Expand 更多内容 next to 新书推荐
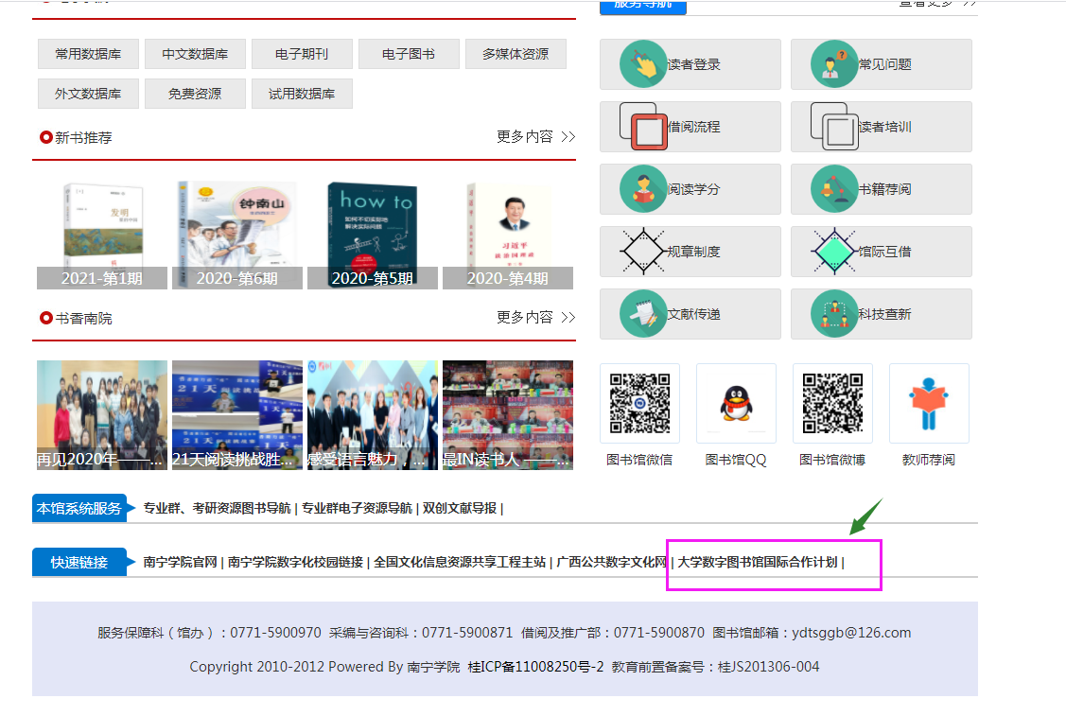The height and width of the screenshot is (716, 1066). point(535,136)
